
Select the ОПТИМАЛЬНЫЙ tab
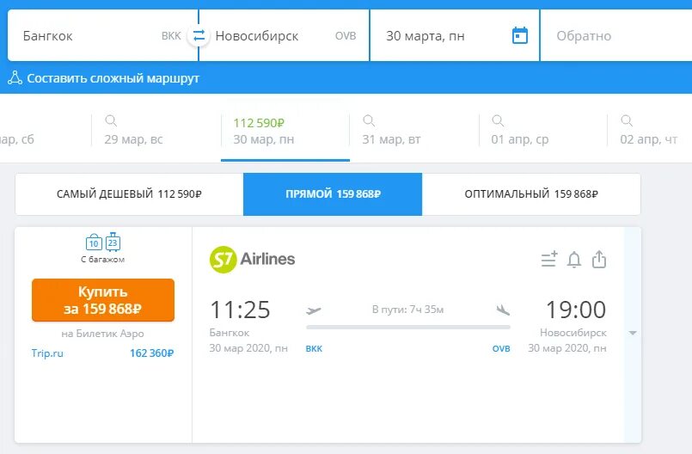pyautogui.click(x=531, y=194)
